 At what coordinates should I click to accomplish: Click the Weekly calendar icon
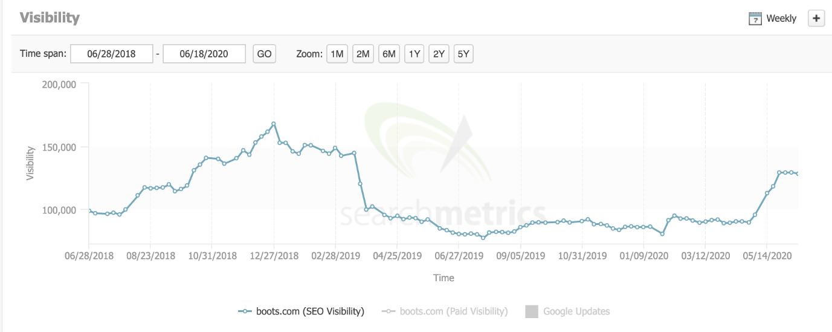tap(755, 19)
